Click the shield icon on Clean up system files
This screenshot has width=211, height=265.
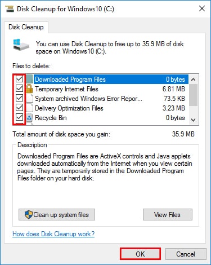[x=29, y=214]
